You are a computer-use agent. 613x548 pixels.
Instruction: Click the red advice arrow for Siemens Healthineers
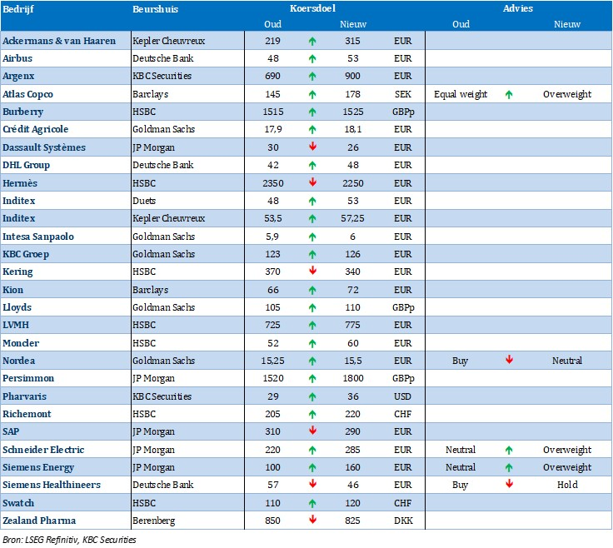click(509, 485)
